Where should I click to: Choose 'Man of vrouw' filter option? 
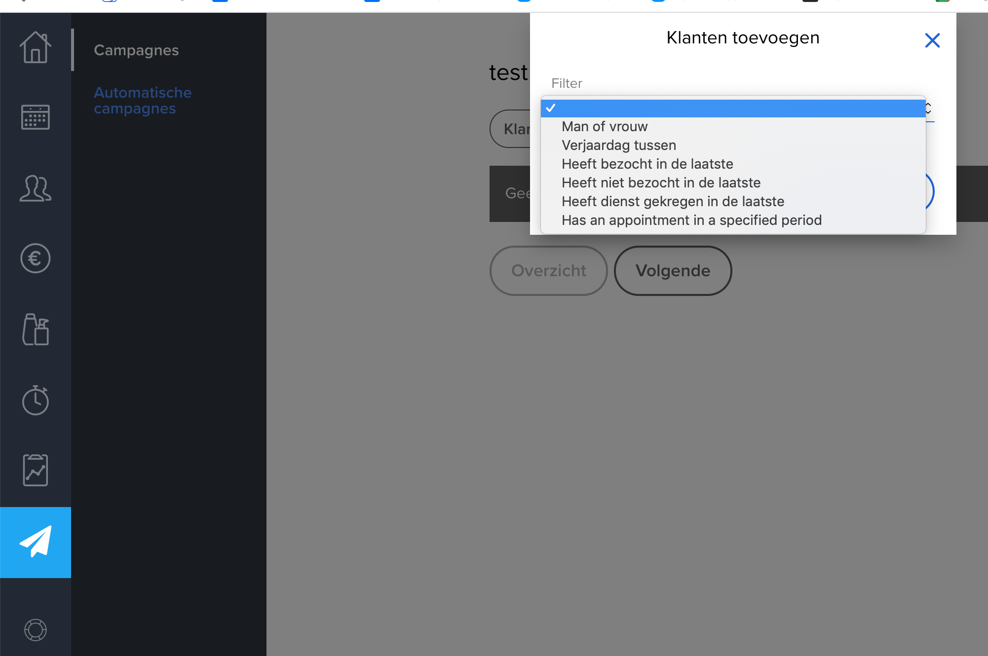(733, 127)
